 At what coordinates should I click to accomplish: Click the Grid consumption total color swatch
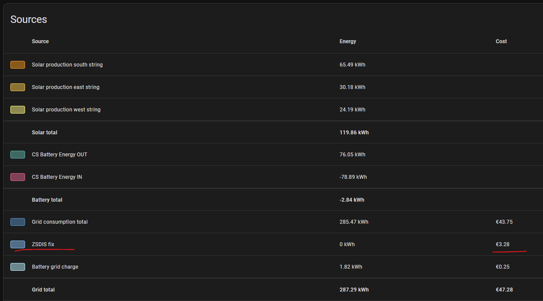(18, 222)
